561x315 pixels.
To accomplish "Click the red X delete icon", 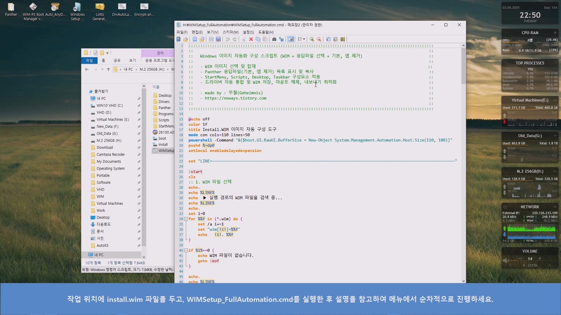I will pos(251,39).
